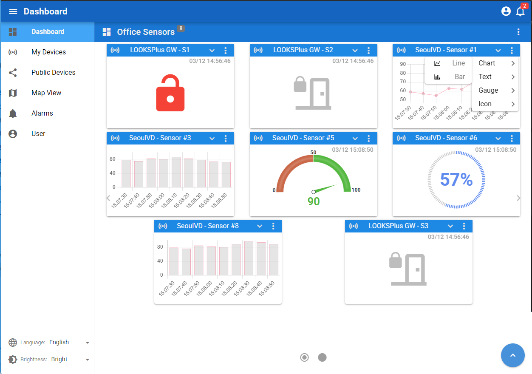The image size is (532, 374).
Task: Click the 57% circular progress ring
Action: pos(456,180)
